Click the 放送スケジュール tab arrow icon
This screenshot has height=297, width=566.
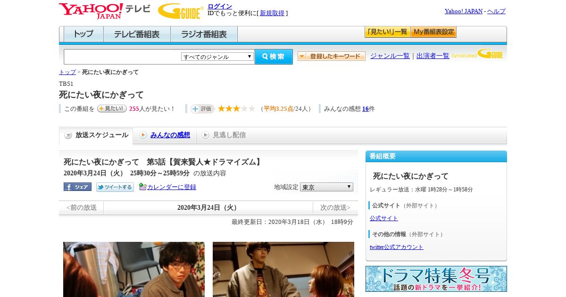point(68,135)
